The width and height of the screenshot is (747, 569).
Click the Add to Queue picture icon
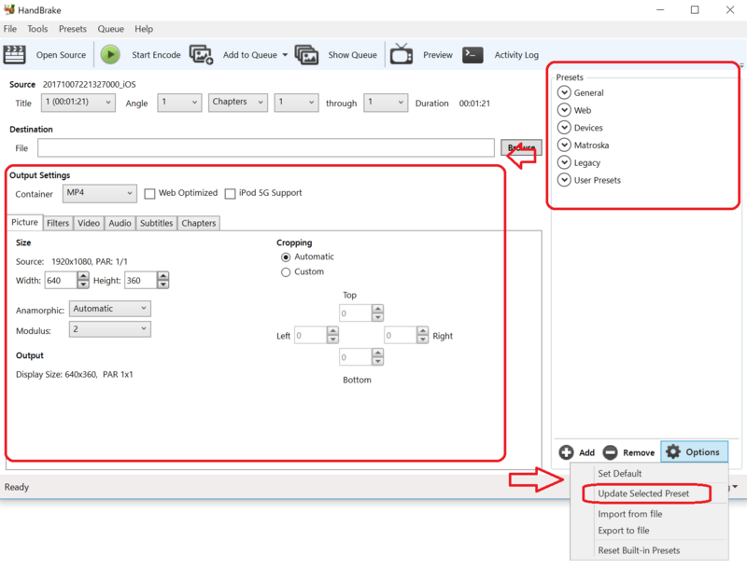(x=201, y=55)
